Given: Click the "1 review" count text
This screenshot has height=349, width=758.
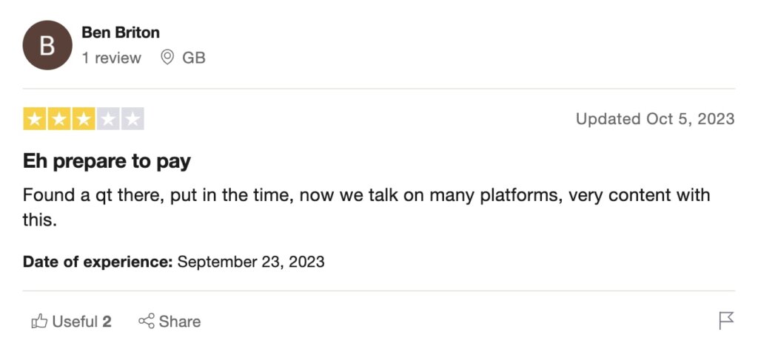Looking at the screenshot, I should pyautogui.click(x=111, y=58).
